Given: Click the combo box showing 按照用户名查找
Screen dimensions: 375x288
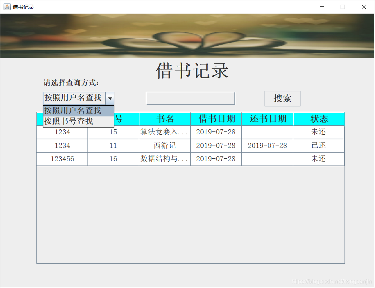Looking at the screenshot, I should pos(74,98).
